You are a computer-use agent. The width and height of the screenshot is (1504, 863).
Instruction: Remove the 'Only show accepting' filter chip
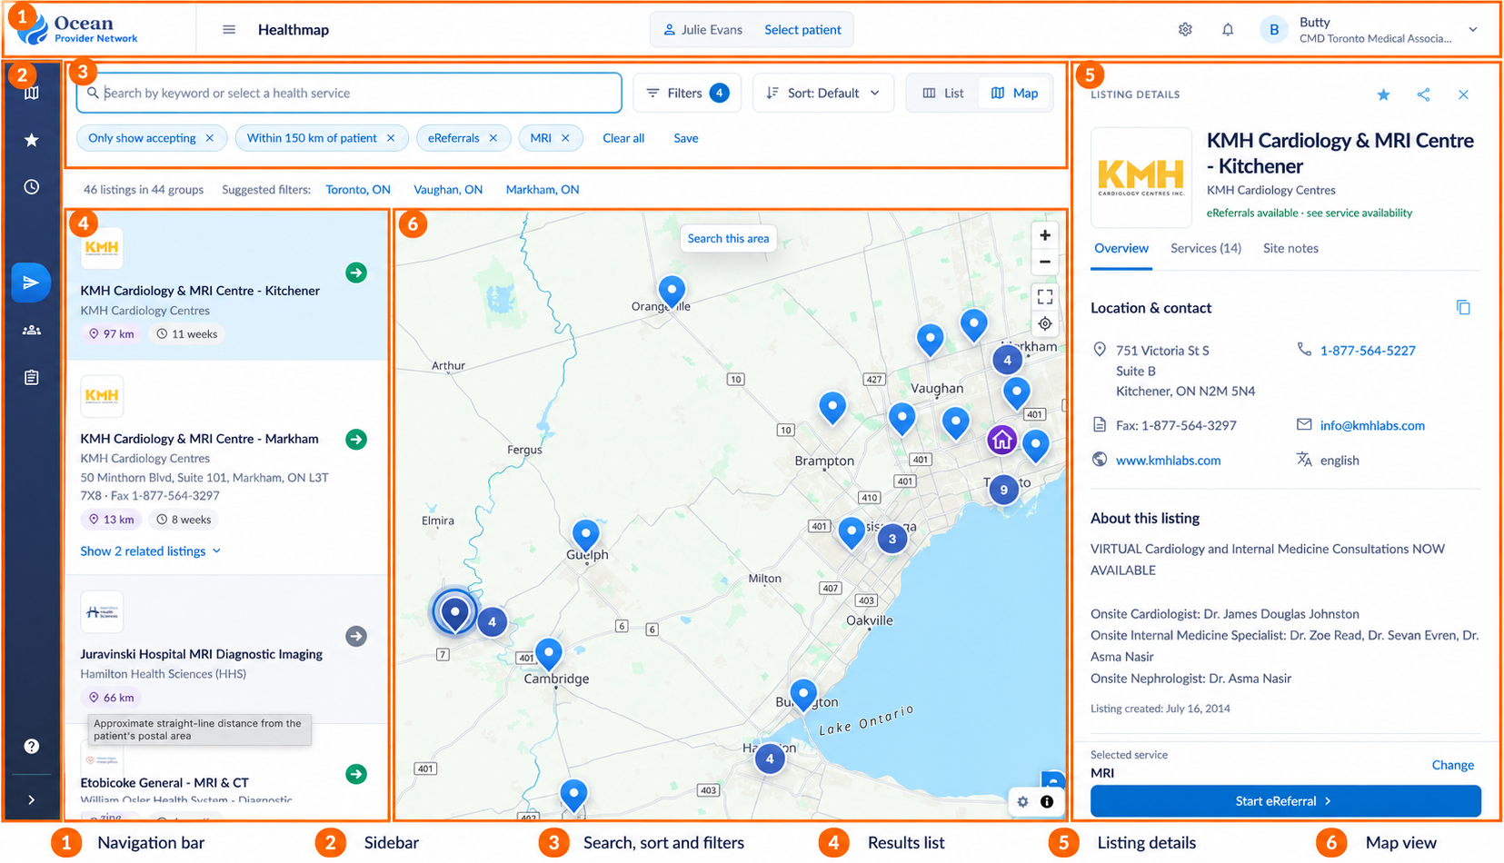(210, 138)
